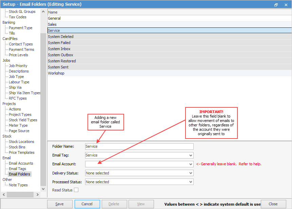Tick the Read Status checkbox
This screenshot has height=209, width=292.
[x=76, y=190]
